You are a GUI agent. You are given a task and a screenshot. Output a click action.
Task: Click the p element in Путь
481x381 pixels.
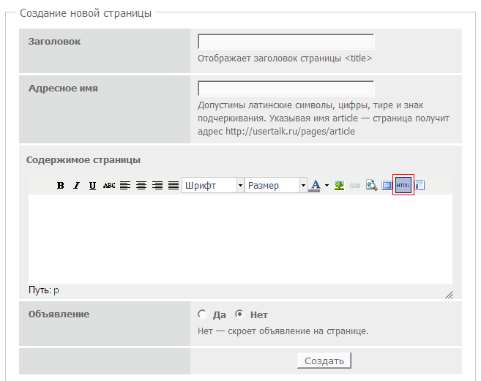(x=56, y=290)
